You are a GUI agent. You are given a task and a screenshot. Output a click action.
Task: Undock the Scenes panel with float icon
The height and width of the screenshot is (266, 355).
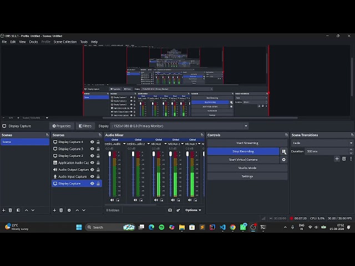(47, 135)
